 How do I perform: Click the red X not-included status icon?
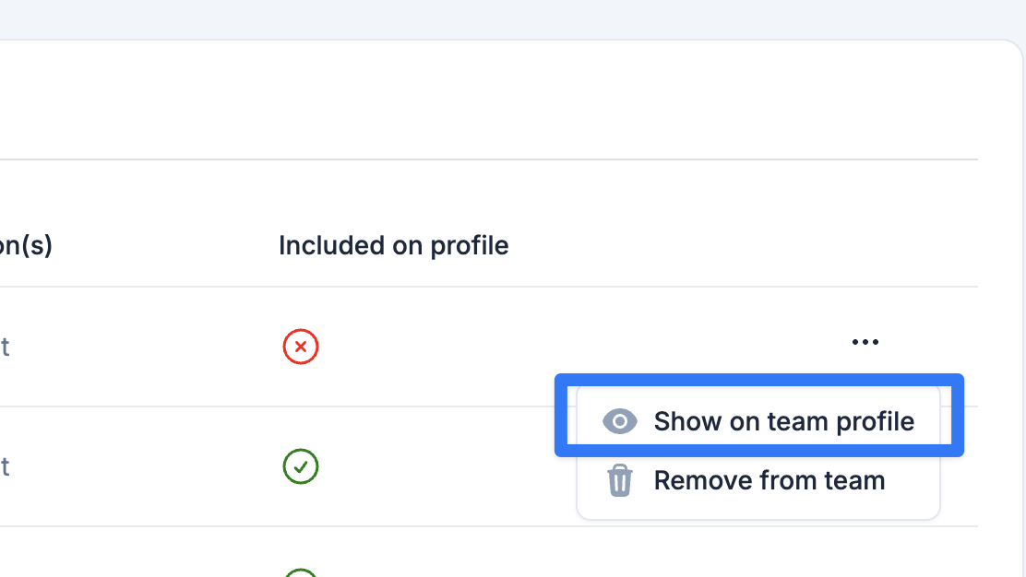click(301, 347)
